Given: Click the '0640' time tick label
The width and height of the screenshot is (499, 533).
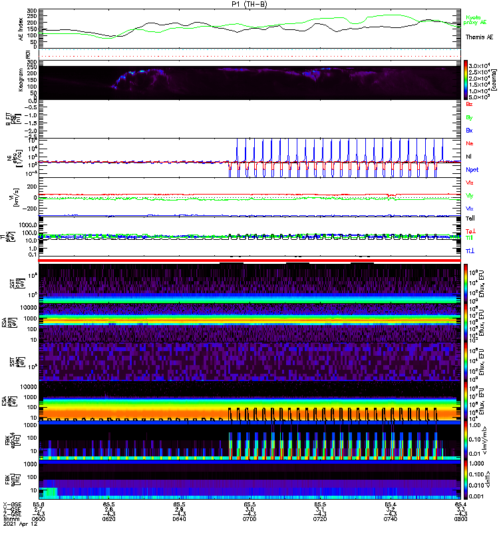Looking at the screenshot, I should pyautogui.click(x=179, y=519).
